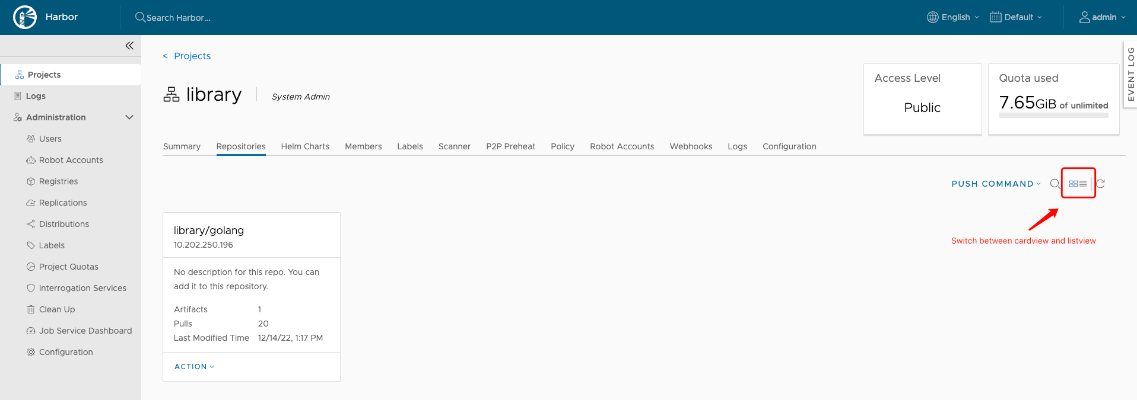Image resolution: width=1137 pixels, height=400 pixels.
Task: Go back via Projects breadcrumb link
Action: (x=187, y=56)
